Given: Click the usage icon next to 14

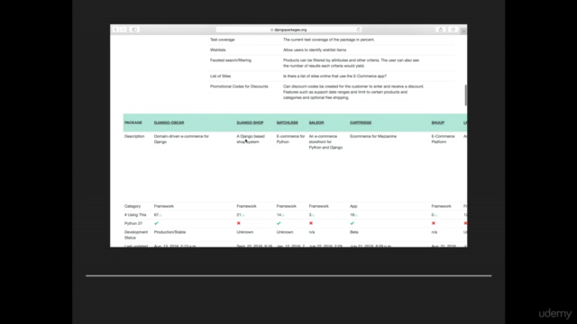Looking at the screenshot, I should [283, 215].
